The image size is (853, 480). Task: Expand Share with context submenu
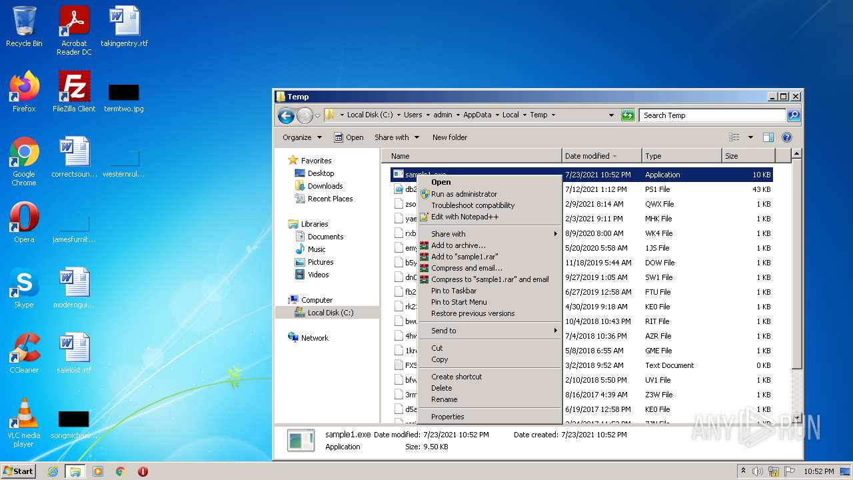490,234
